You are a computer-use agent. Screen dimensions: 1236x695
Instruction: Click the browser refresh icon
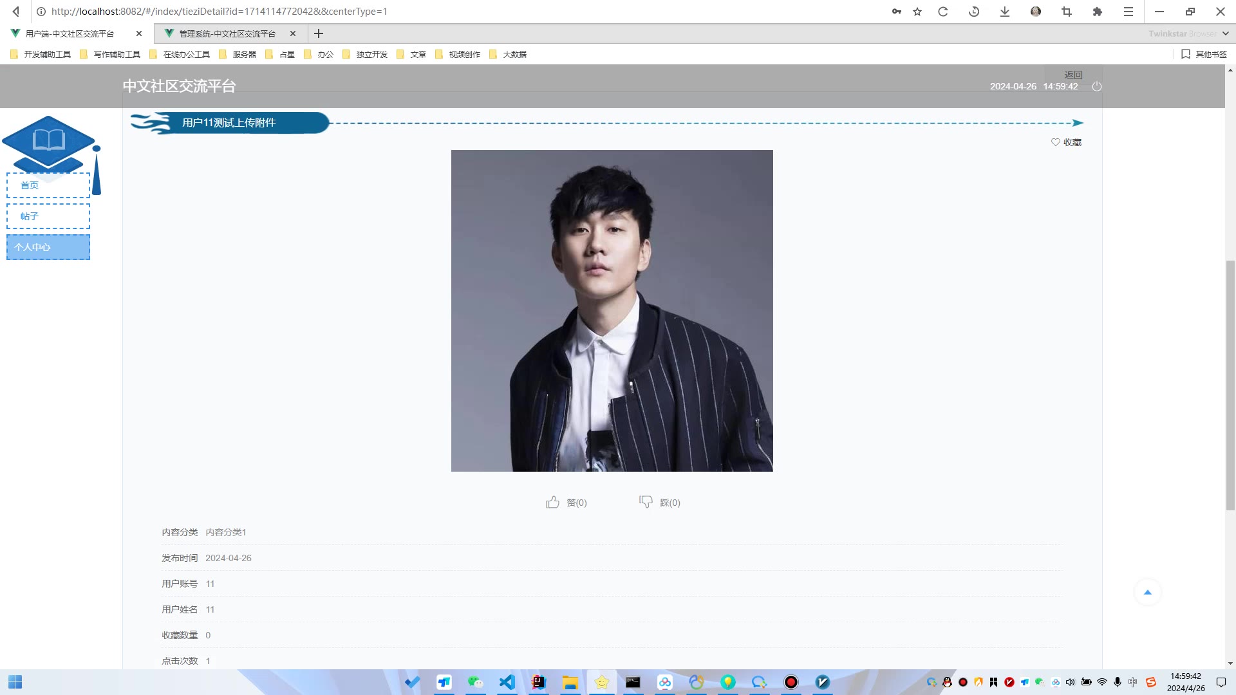tap(943, 12)
